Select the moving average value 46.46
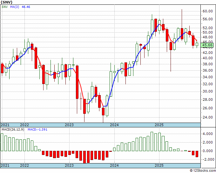The width and height of the screenshot is (216, 173). [26, 7]
